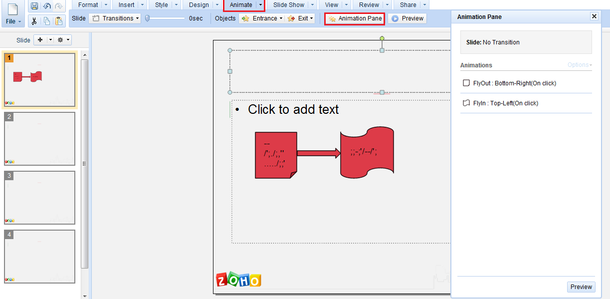Click the Undo arrow icon
Viewport: 610px width, 299px height.
tap(47, 6)
